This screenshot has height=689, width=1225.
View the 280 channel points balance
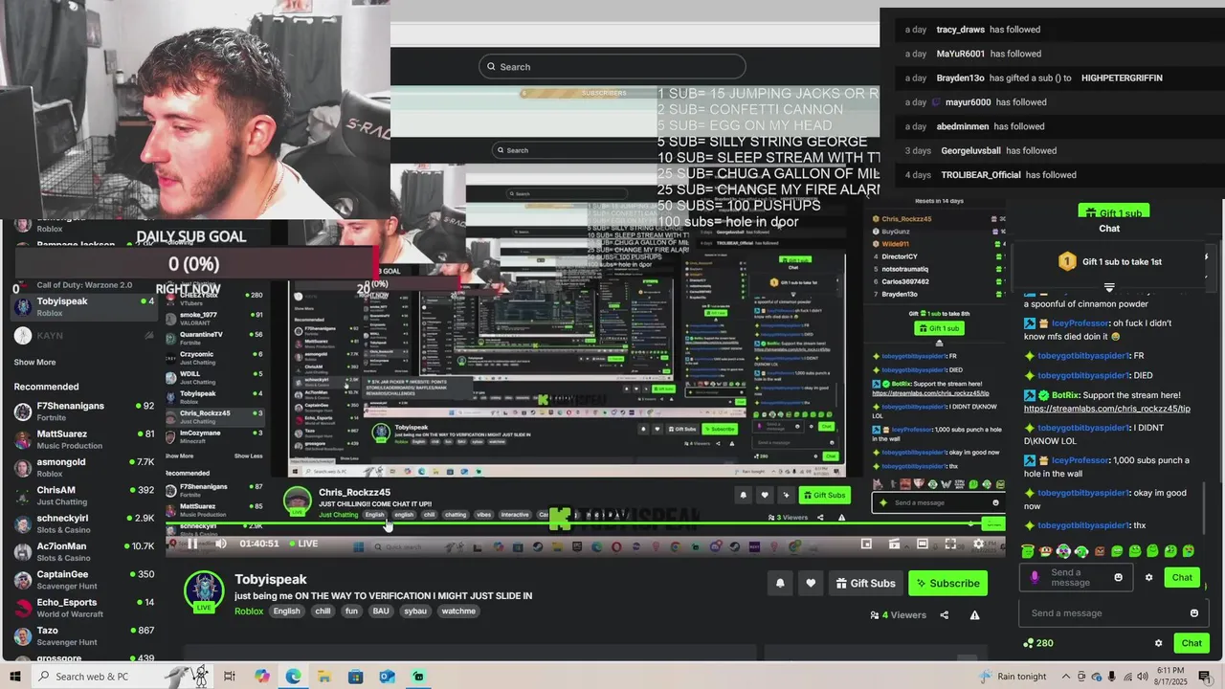(1037, 643)
